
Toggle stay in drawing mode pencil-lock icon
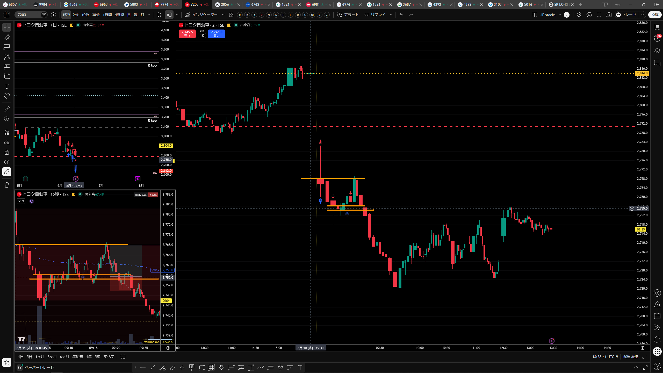pyautogui.click(x=7, y=142)
